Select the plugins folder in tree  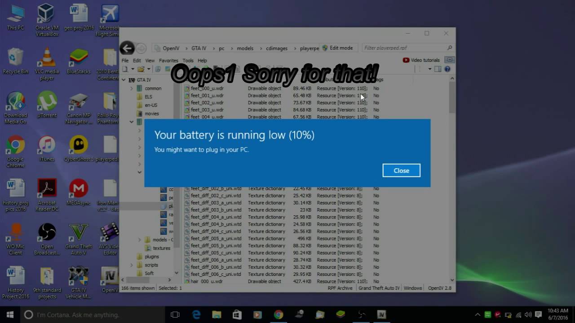pos(151,257)
